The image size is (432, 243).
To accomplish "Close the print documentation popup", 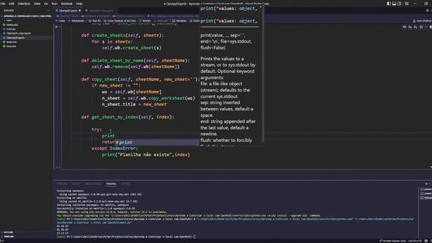I will pyautogui.click(x=261, y=7).
